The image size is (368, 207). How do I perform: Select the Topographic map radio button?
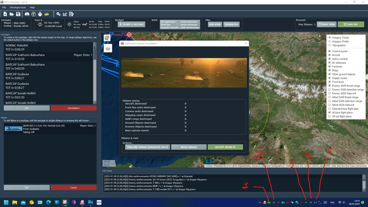(x=329, y=45)
